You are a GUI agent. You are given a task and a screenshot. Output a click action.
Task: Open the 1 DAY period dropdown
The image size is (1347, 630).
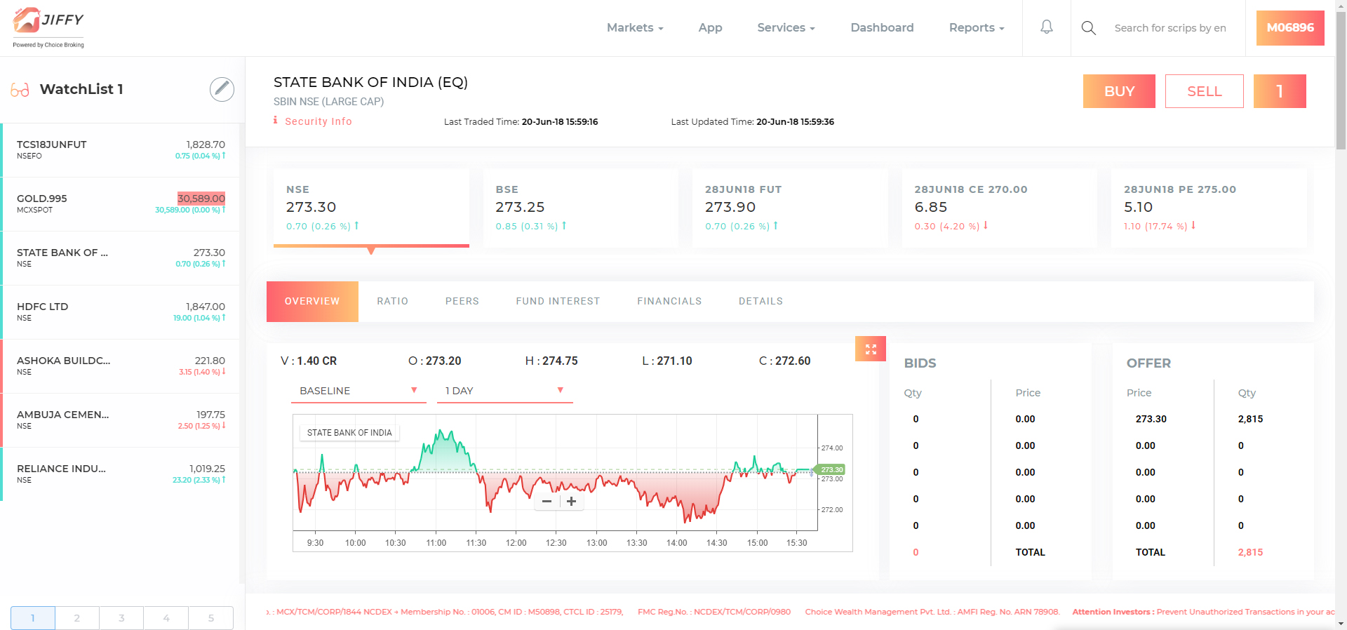coord(505,391)
